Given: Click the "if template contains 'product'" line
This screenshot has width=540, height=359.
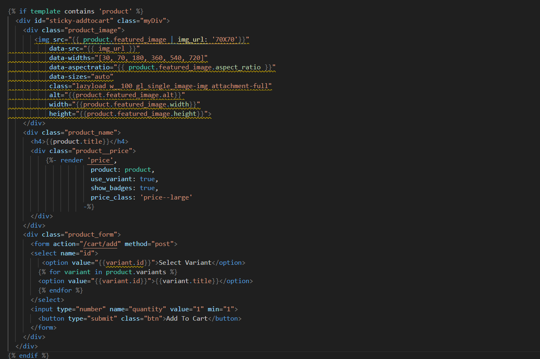Looking at the screenshot, I should pyautogui.click(x=76, y=11).
